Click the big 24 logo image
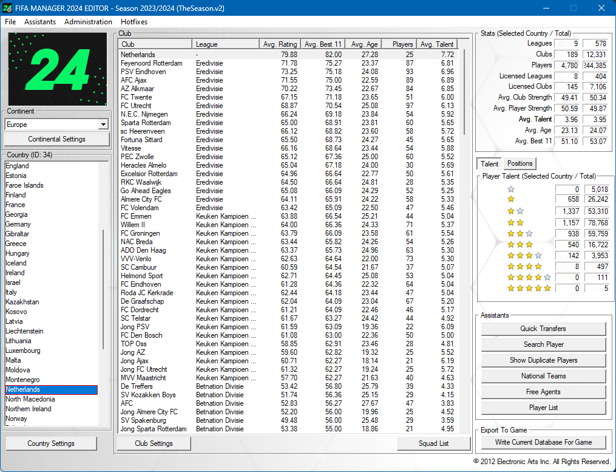The height and width of the screenshot is (472, 616). (58, 69)
